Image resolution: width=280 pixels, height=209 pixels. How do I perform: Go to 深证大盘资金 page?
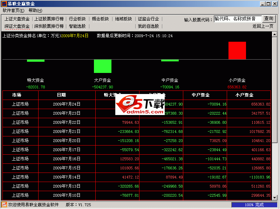coord(17,26)
